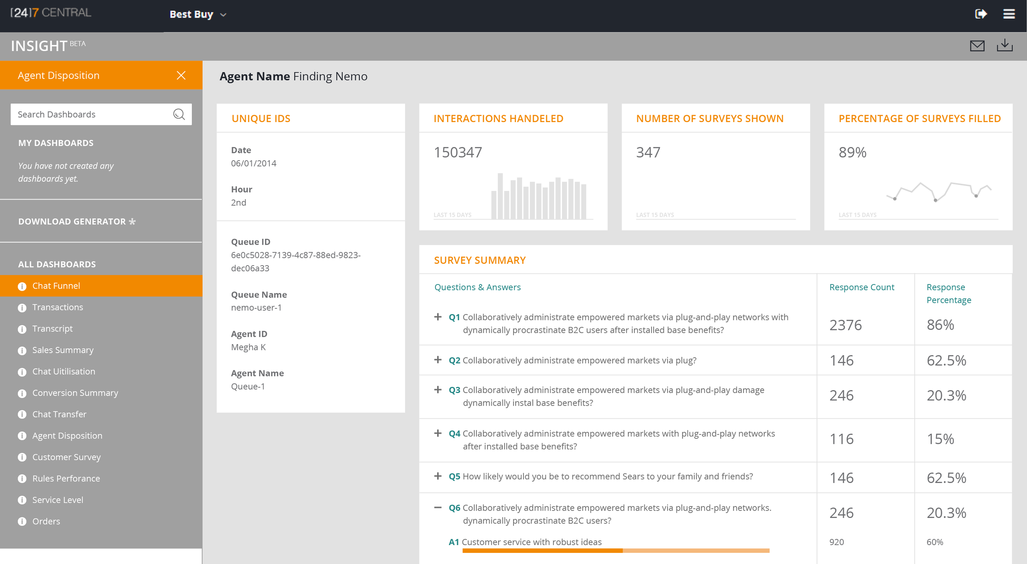
Task: Open the hamburger menu icon
Action: [1009, 14]
